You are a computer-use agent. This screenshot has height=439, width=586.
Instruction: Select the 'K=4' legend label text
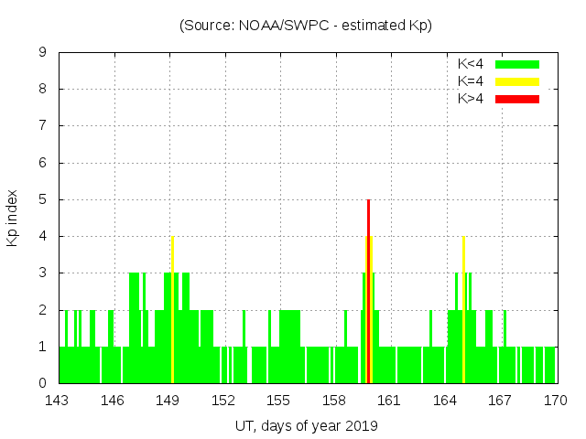click(471, 81)
